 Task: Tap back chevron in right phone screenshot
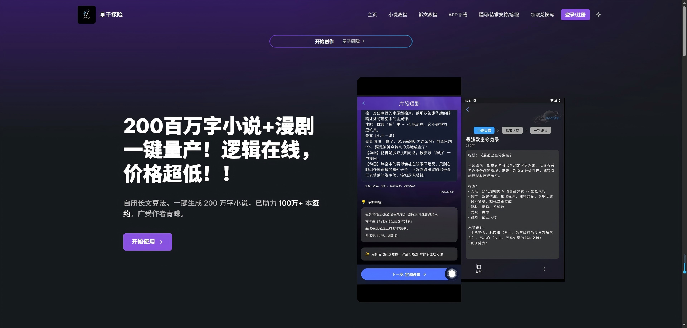click(467, 110)
